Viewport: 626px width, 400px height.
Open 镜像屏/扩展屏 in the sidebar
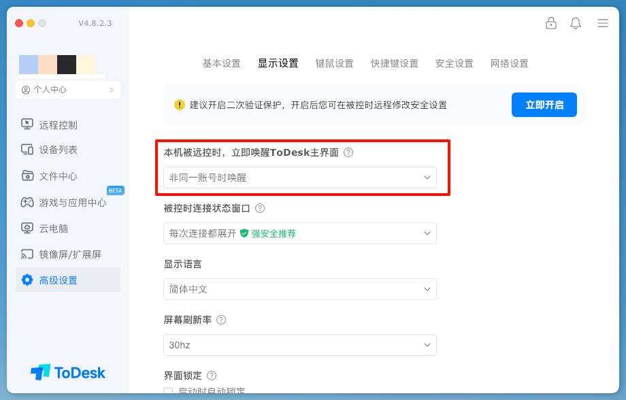69,254
